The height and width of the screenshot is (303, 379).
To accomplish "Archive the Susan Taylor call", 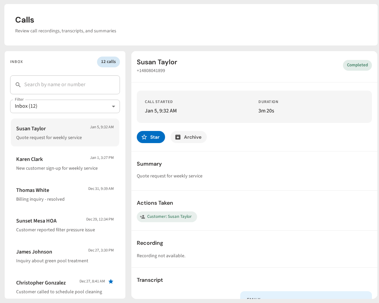I will pyautogui.click(x=189, y=137).
